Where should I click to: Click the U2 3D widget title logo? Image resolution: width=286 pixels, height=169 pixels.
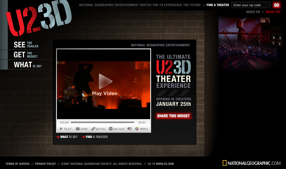tap(174, 67)
